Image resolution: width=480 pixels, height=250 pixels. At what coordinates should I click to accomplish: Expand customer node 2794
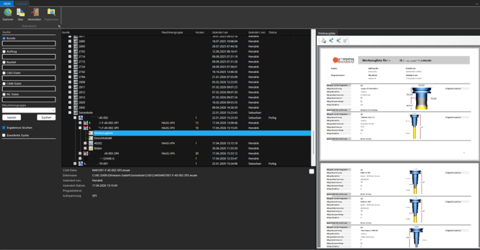coord(70,77)
